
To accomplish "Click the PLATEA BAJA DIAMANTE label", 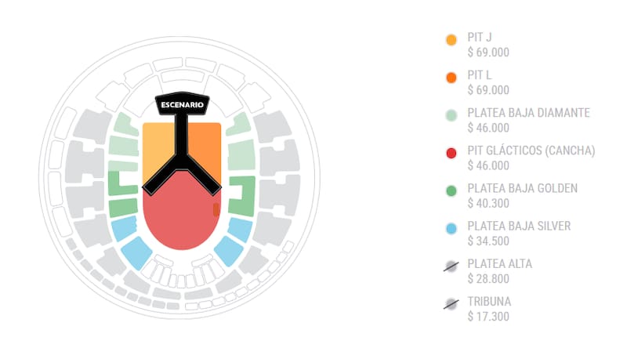I will tap(528, 112).
